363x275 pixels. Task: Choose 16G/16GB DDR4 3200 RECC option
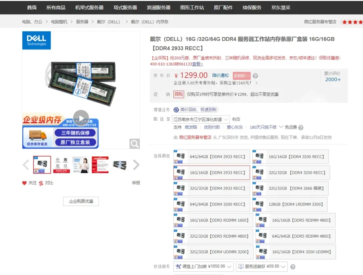coord(290,157)
